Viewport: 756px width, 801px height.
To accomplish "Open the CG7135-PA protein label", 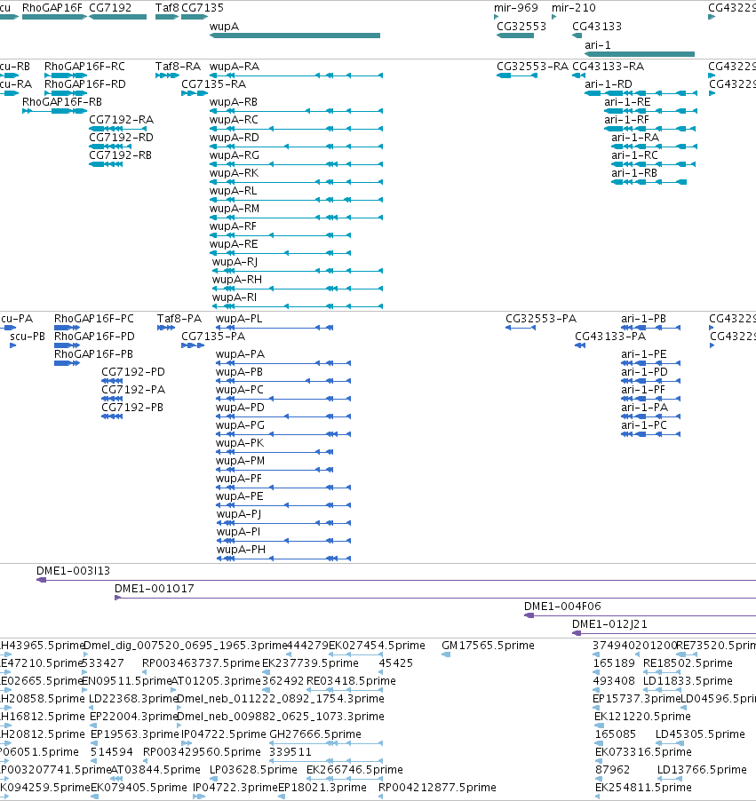I will (x=213, y=337).
